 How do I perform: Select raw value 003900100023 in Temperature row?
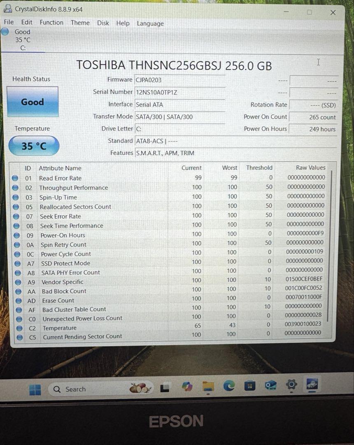click(x=303, y=324)
